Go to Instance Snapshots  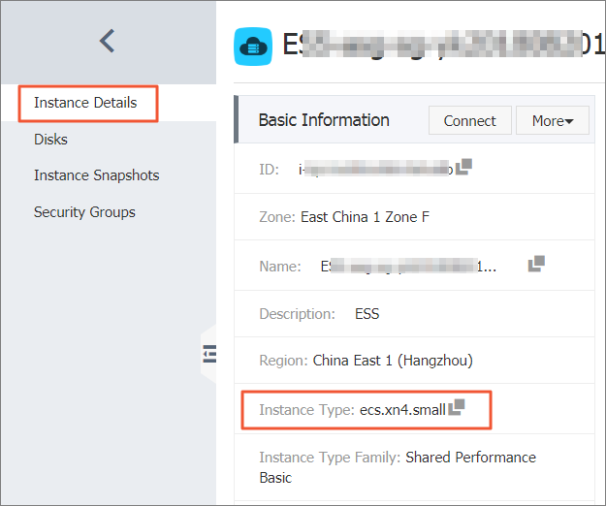click(96, 175)
